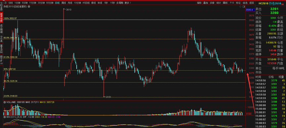Select the 1分钟 period
Viewport: 286px width, 128px height.
(x=18, y=3)
